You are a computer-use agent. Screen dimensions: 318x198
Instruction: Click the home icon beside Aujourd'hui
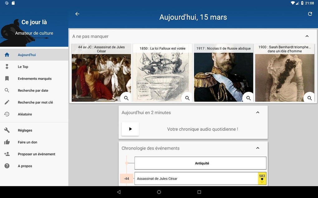pyautogui.click(x=7, y=55)
